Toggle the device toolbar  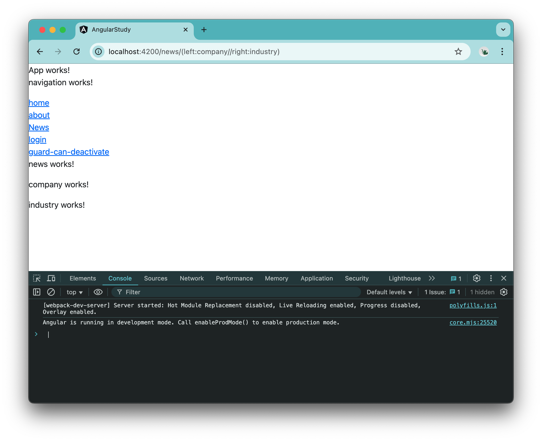point(51,278)
